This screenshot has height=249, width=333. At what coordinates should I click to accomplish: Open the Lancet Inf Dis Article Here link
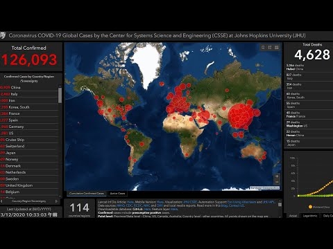click(x=130, y=202)
